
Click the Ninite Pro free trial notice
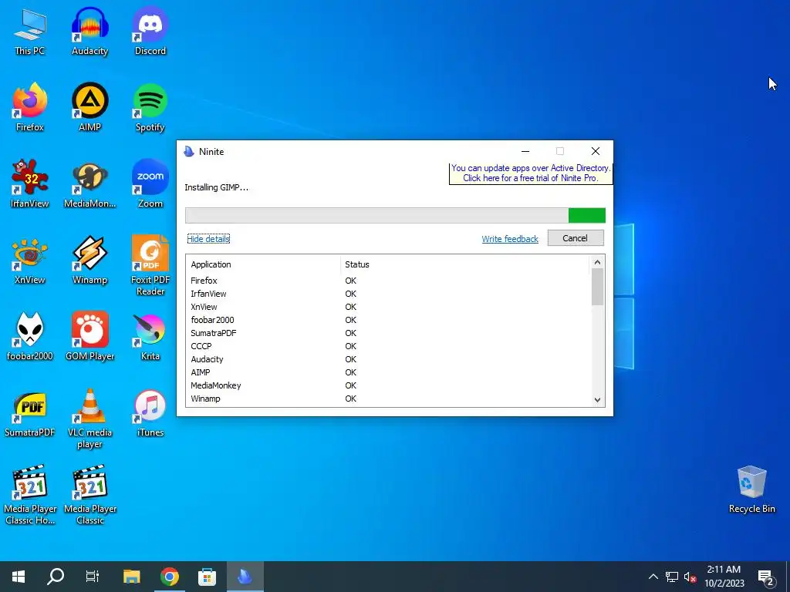click(531, 173)
